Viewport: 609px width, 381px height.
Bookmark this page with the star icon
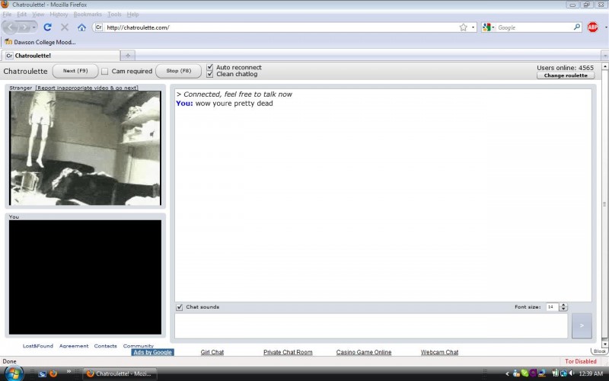tap(463, 27)
